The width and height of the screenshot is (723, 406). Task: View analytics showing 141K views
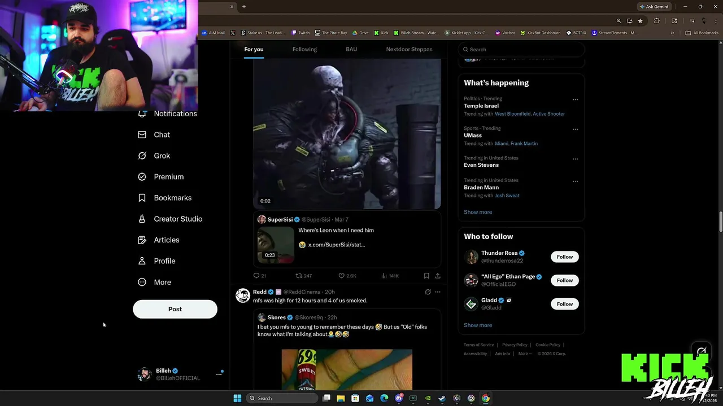tap(390, 276)
